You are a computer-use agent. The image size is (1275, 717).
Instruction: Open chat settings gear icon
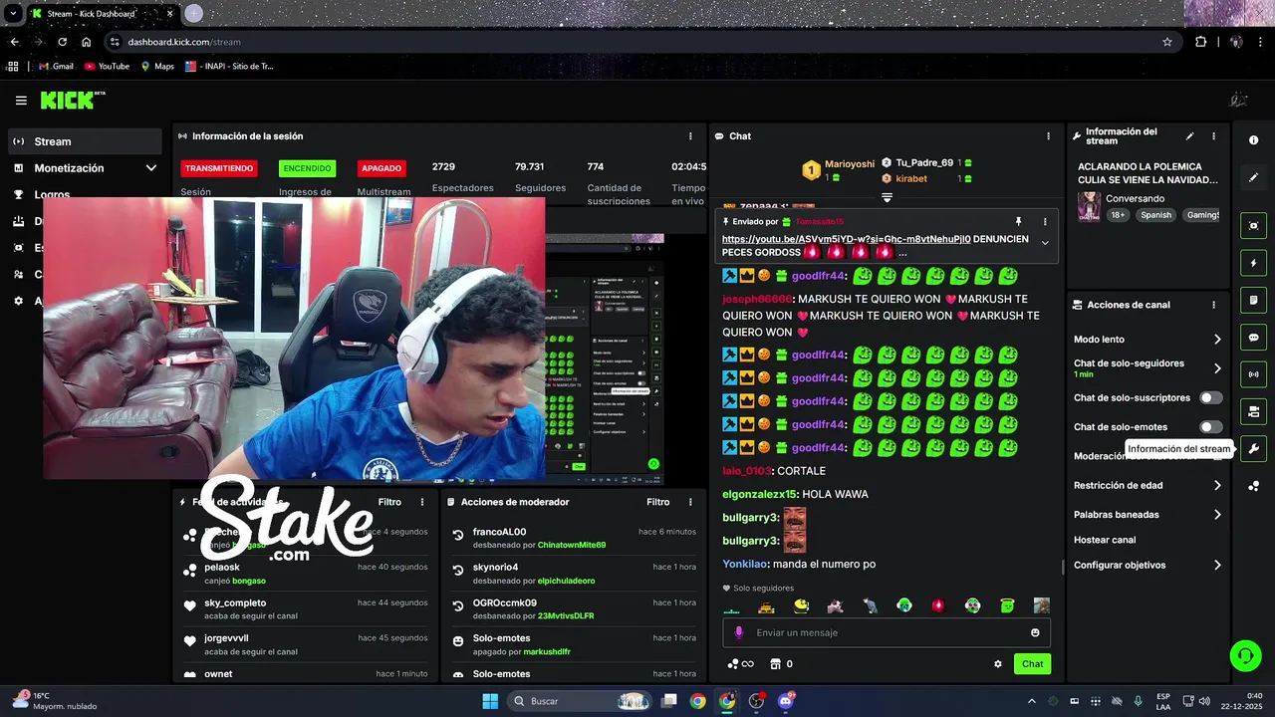tap(997, 664)
